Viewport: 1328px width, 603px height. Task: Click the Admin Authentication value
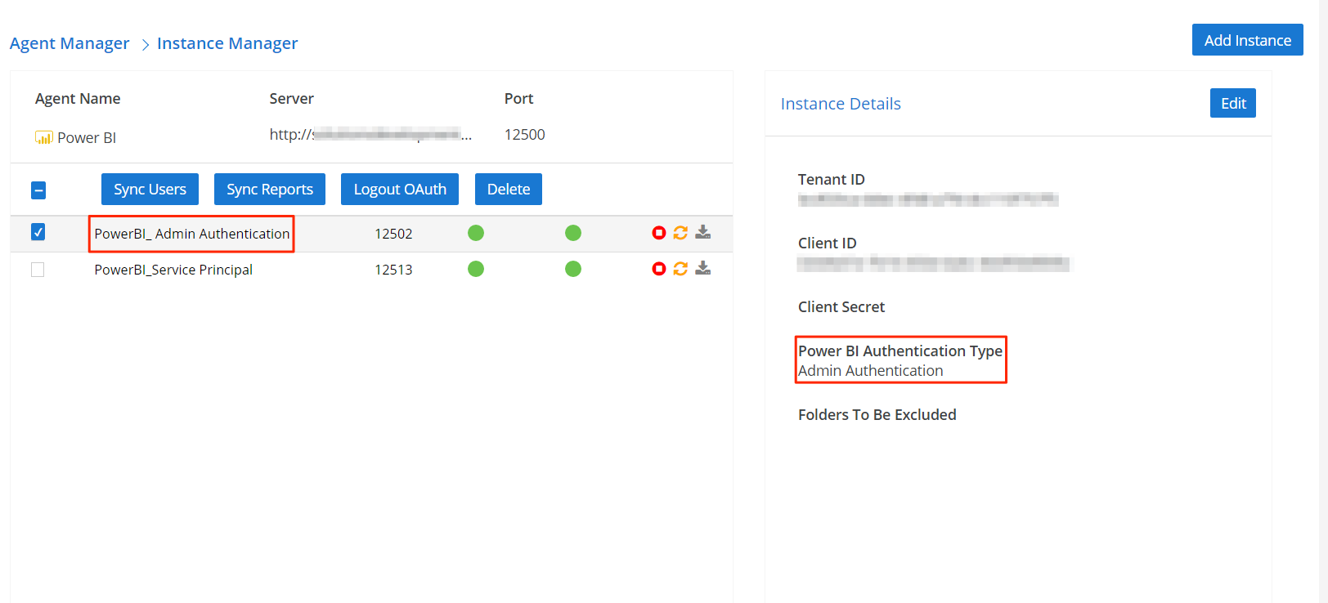click(x=871, y=371)
